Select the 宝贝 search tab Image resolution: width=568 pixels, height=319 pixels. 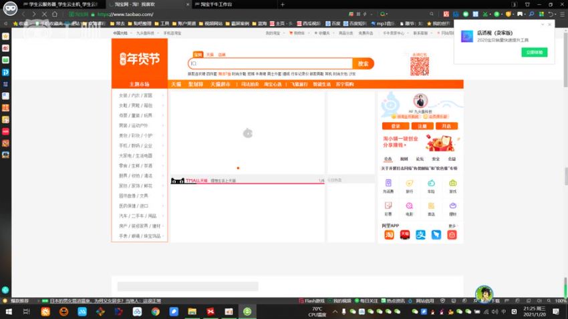pyautogui.click(x=198, y=55)
